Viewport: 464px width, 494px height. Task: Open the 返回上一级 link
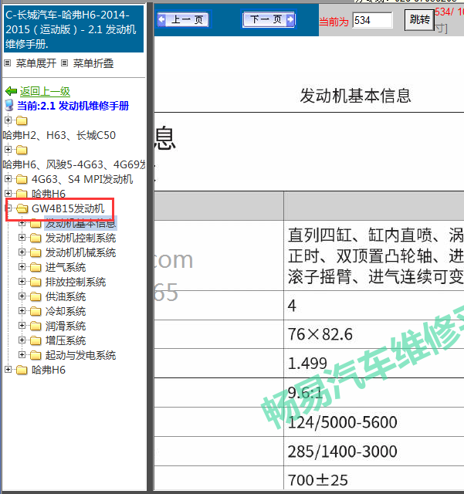(x=45, y=91)
